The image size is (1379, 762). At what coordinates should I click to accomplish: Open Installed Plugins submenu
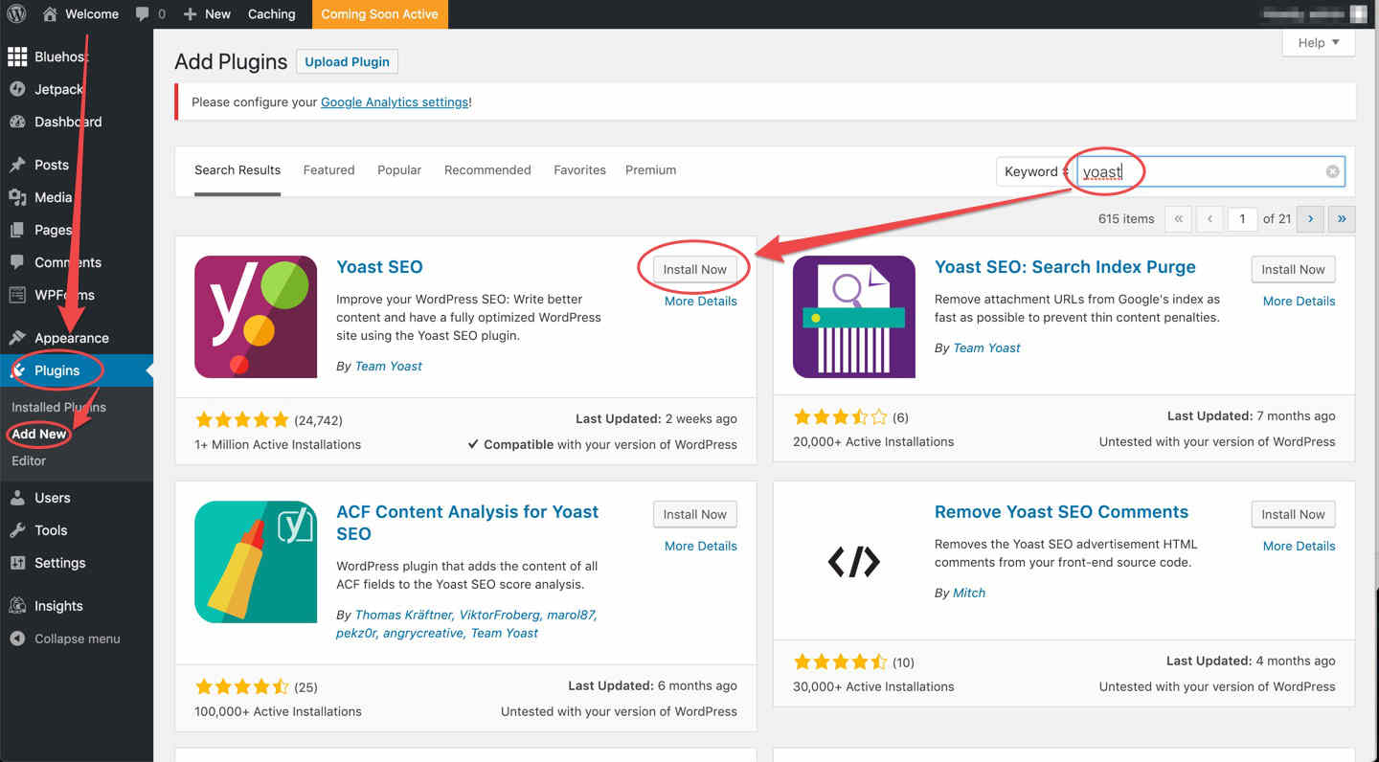(58, 407)
